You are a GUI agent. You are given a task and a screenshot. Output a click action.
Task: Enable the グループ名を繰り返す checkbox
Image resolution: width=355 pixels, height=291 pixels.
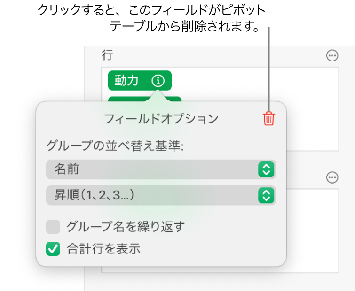point(53,228)
